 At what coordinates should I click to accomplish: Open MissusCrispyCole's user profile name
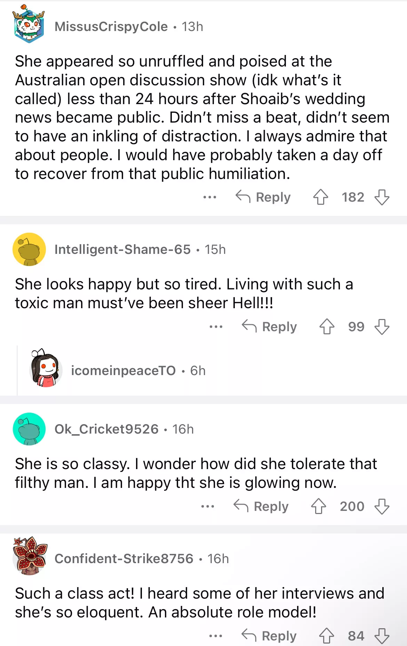(111, 26)
